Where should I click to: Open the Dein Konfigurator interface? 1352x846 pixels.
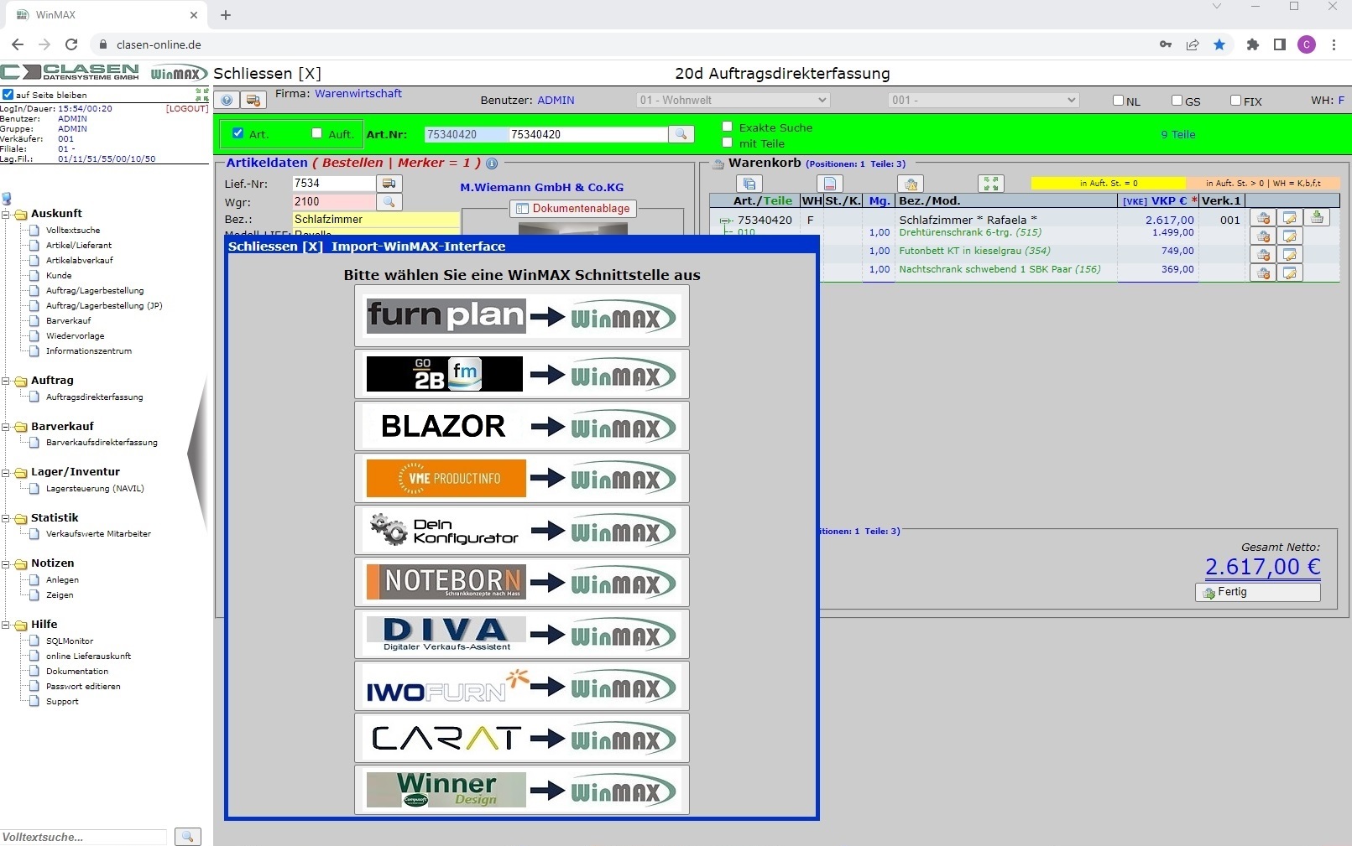click(x=522, y=530)
